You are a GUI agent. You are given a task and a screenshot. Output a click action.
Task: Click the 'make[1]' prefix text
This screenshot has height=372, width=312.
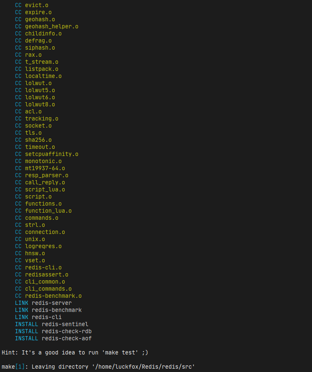pos(13,367)
